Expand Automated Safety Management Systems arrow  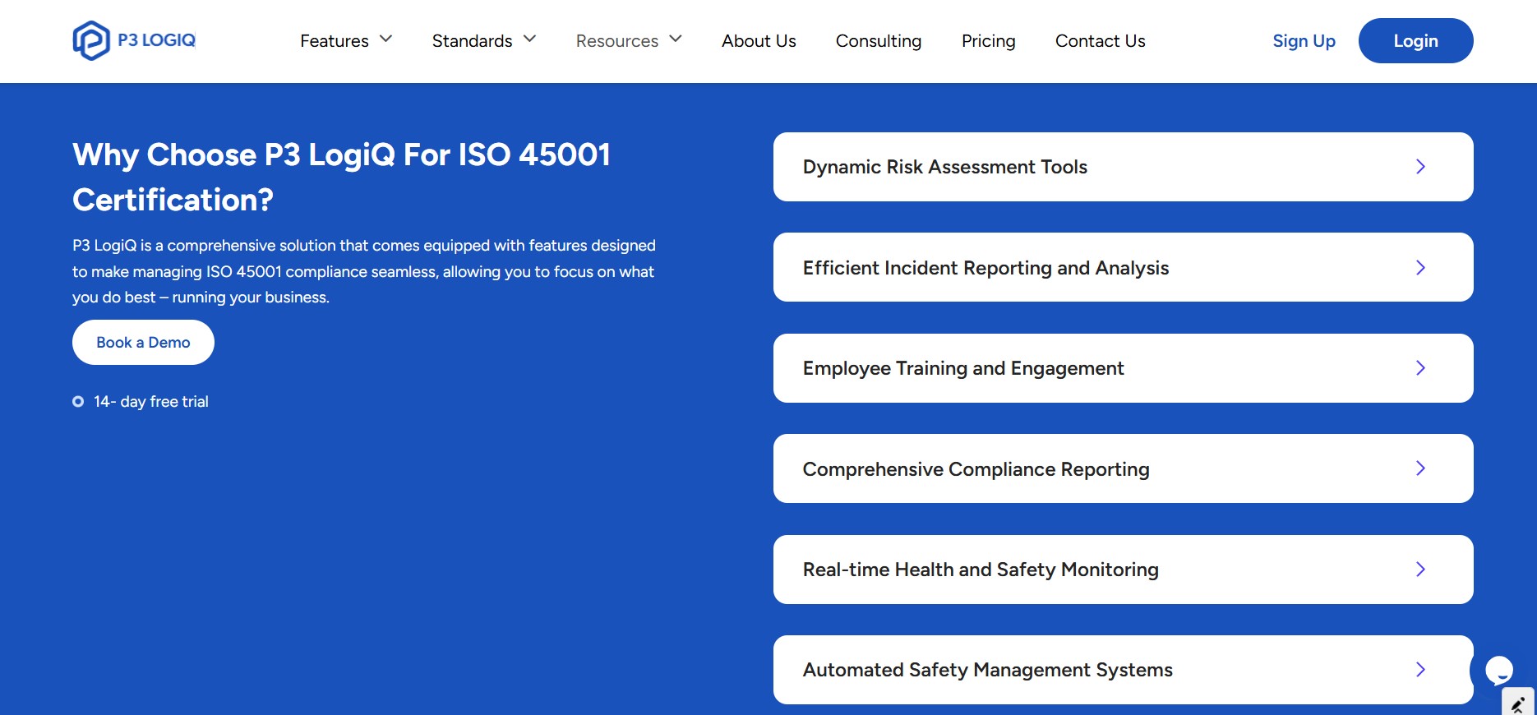[x=1420, y=670]
